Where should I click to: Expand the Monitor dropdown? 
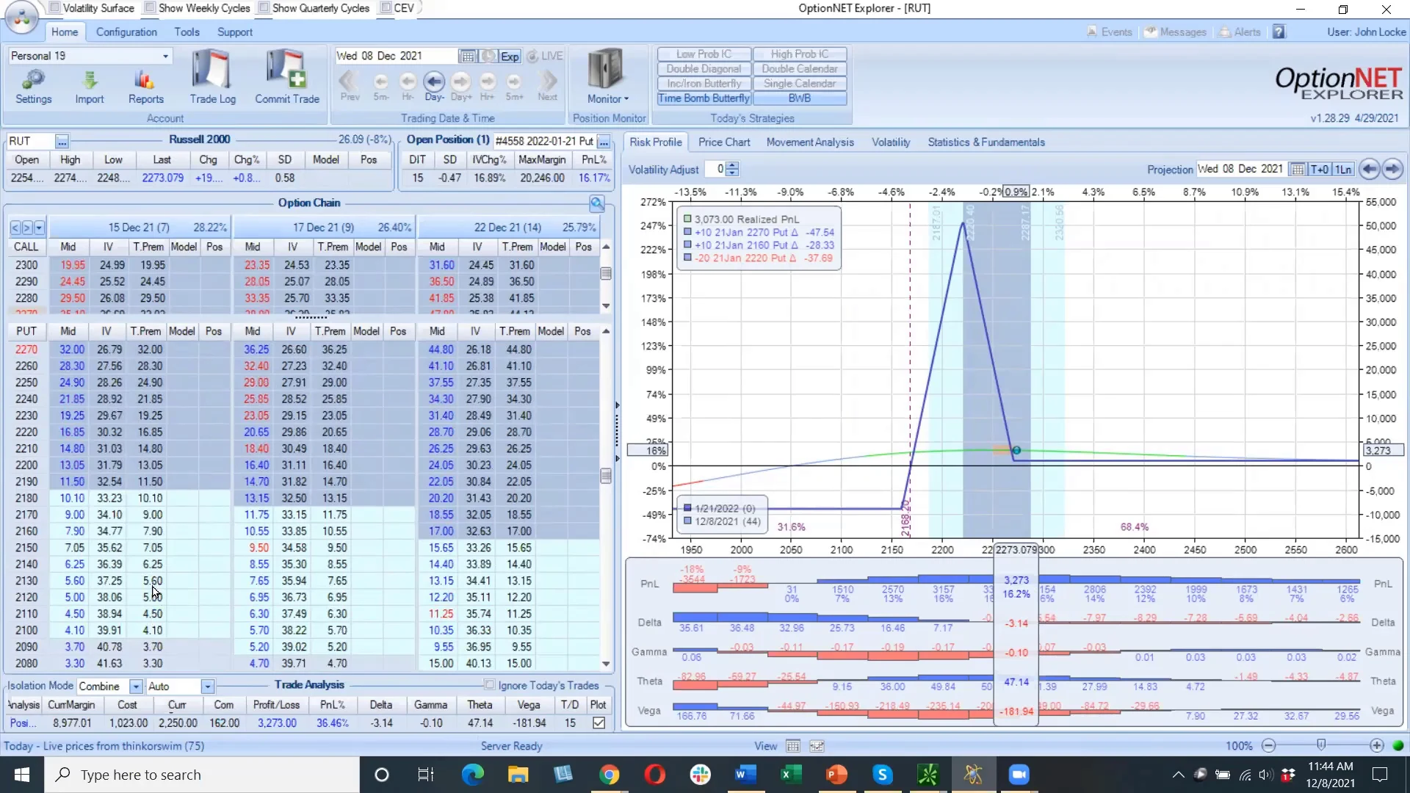[x=608, y=99]
